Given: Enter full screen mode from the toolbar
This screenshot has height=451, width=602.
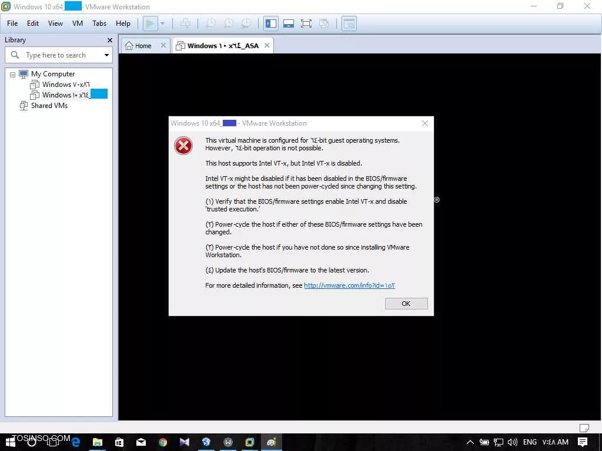Looking at the screenshot, I should [x=306, y=23].
